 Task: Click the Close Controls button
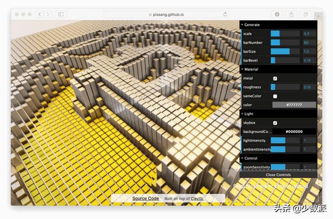click(278, 175)
